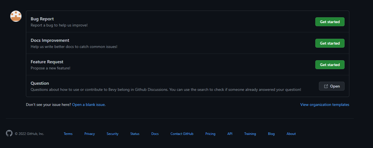Check GitHub Status page

tap(135, 134)
